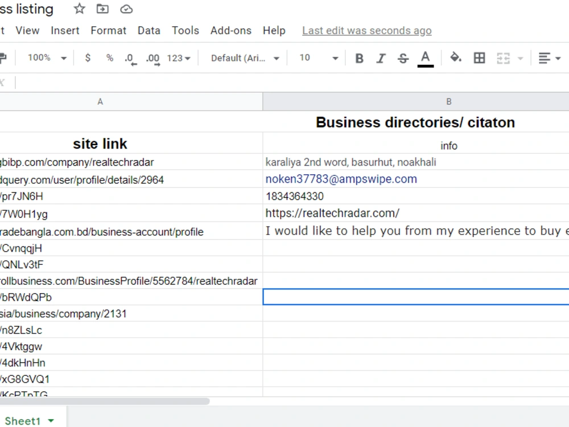Open the borders menu
Viewport: 569px width, 427px height.
(479, 58)
